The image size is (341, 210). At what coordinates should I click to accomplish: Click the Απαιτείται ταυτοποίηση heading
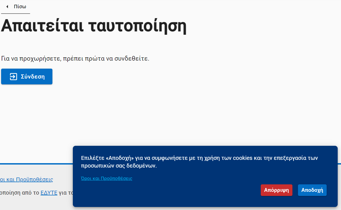point(94,26)
